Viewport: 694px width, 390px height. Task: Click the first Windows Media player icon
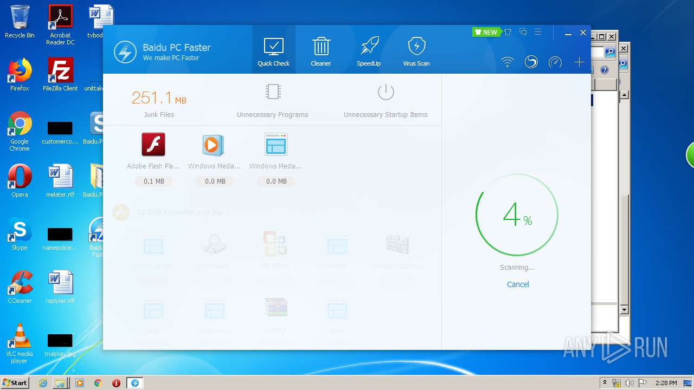pos(213,145)
